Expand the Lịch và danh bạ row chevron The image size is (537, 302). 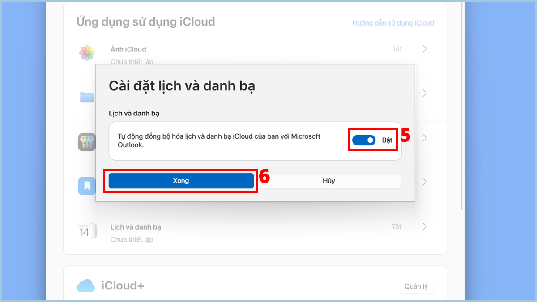coord(425,227)
